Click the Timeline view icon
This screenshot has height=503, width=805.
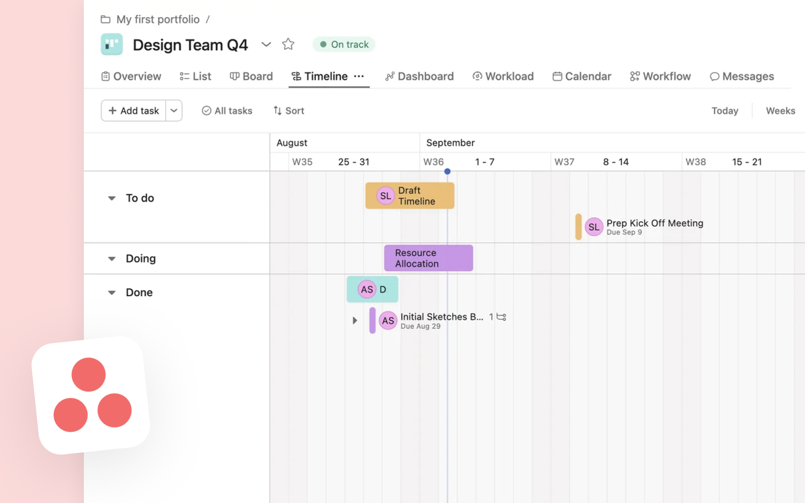click(x=296, y=76)
